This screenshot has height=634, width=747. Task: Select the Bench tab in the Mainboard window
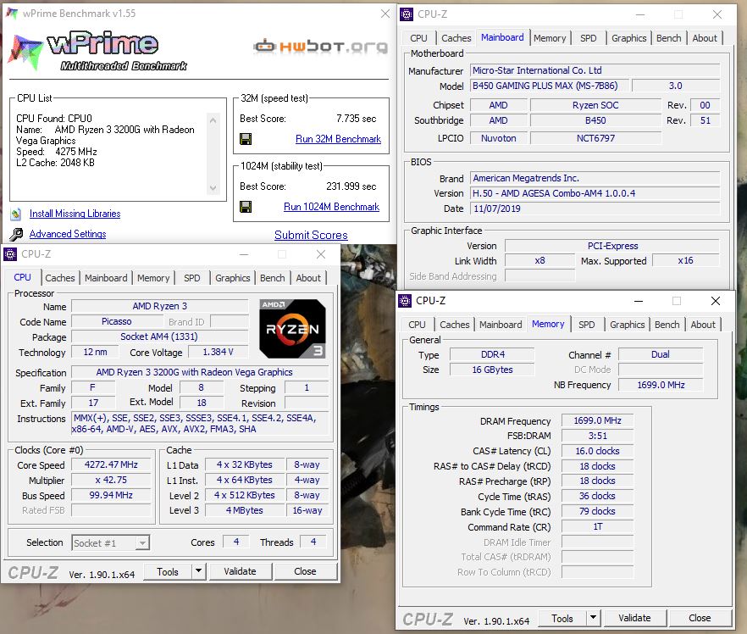(x=668, y=38)
